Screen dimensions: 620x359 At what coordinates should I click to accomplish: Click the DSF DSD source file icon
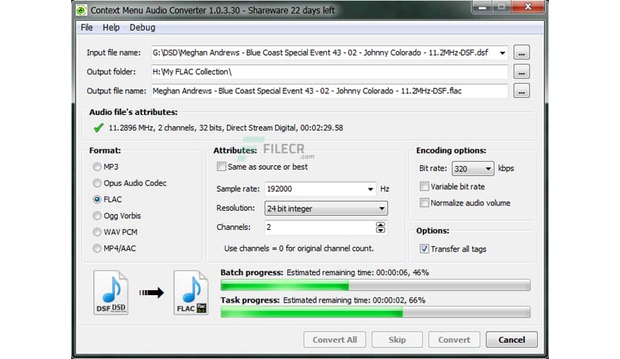tap(111, 292)
